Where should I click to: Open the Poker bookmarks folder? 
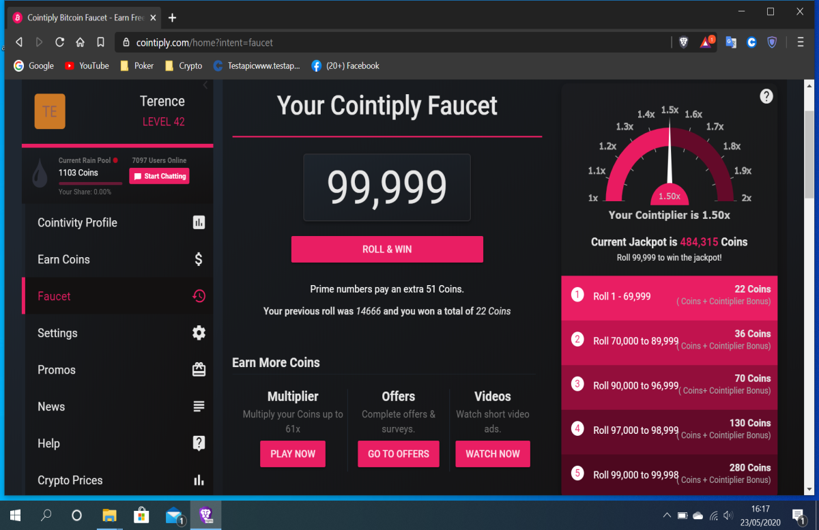click(136, 65)
